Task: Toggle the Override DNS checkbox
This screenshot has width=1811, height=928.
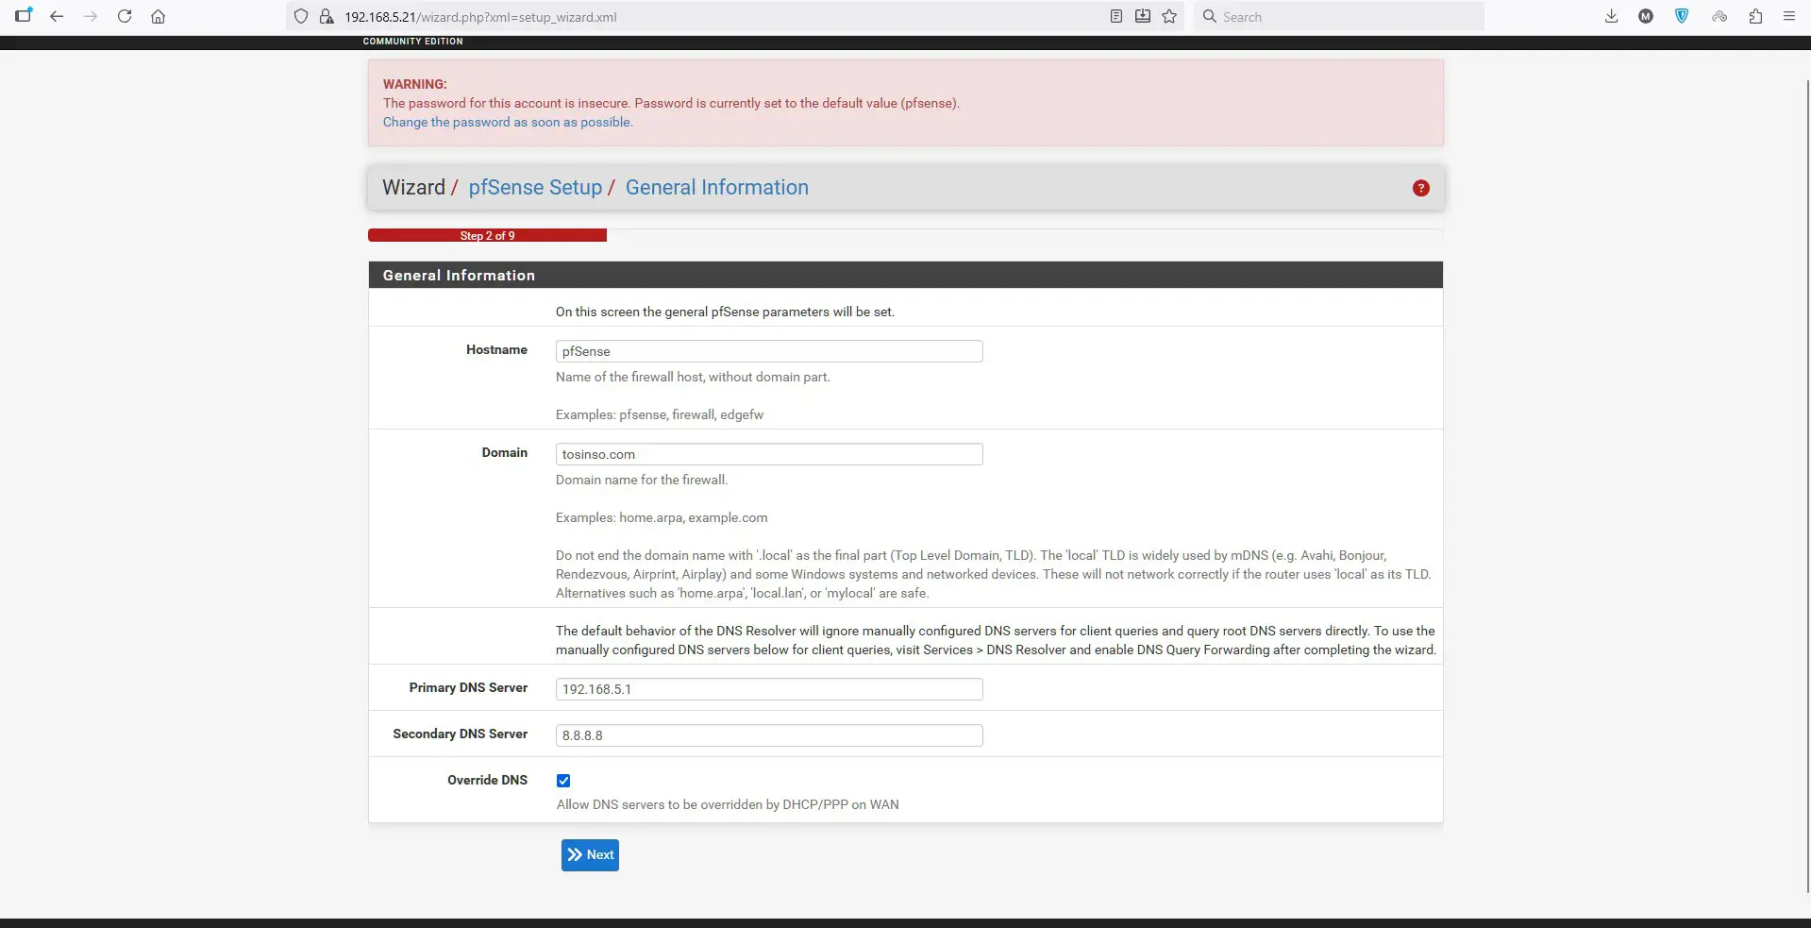Action: coord(563,781)
